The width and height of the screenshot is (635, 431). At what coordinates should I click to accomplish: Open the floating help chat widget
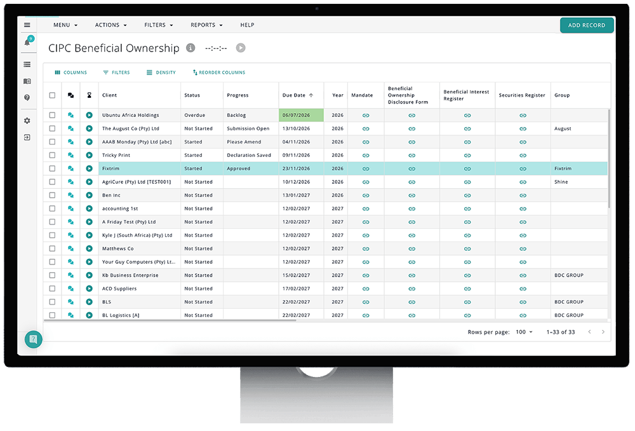(x=33, y=339)
